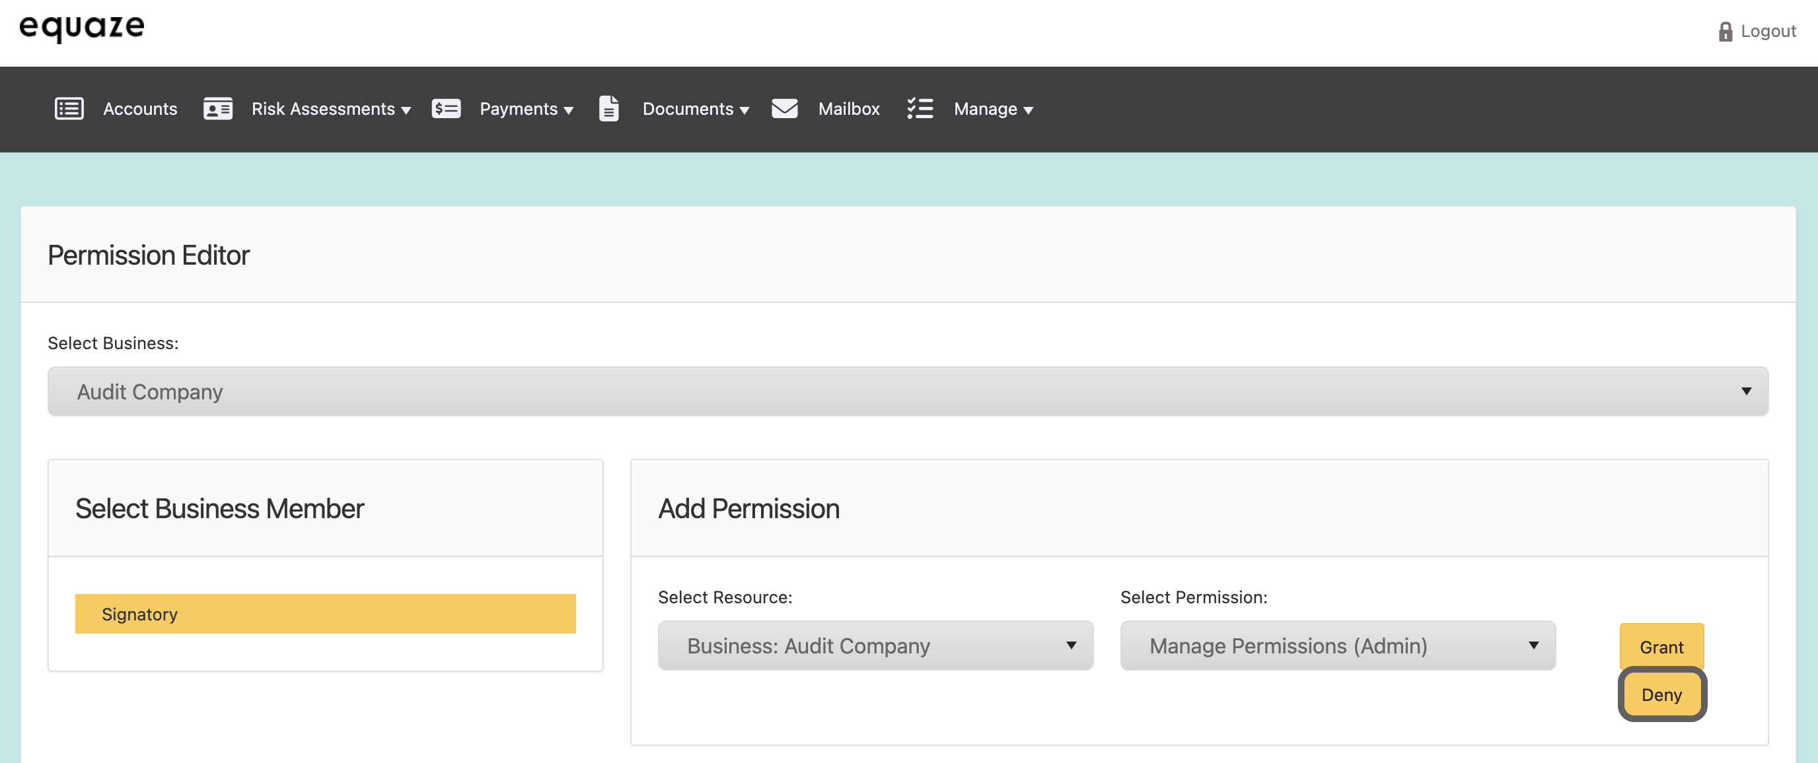This screenshot has height=763, width=1818.
Task: Go to the Accounts page
Action: tap(140, 110)
